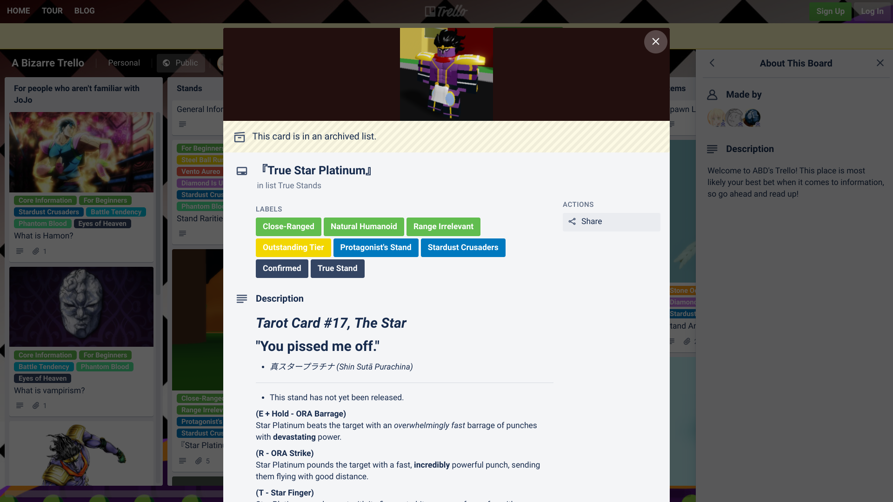893x502 pixels.
Task: Expand the True Stands list reference
Action: 300,185
